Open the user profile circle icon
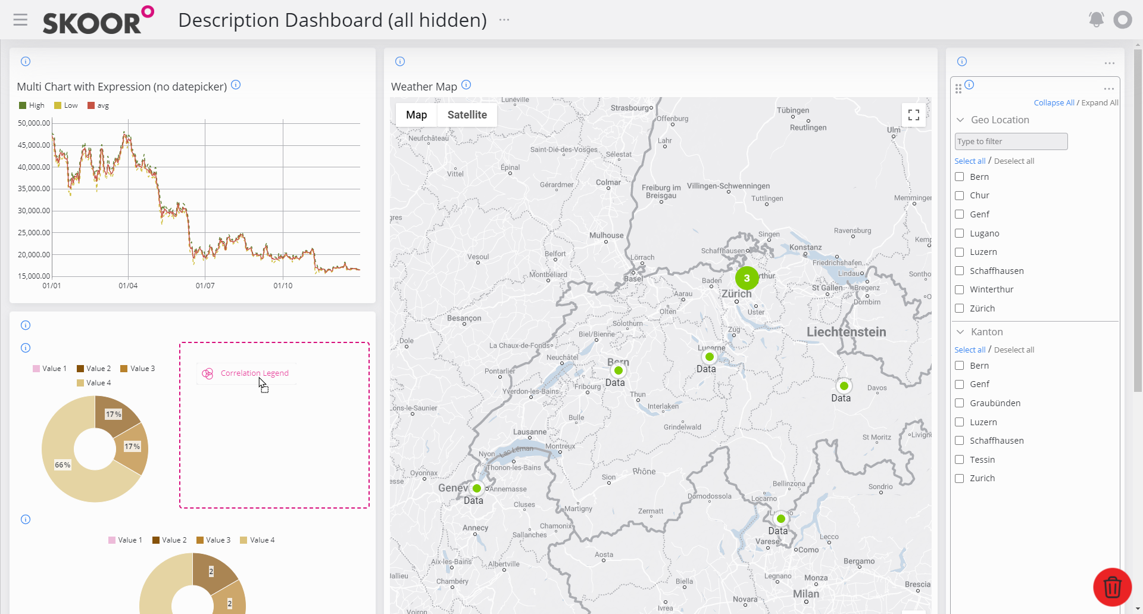The image size is (1143, 614). (1122, 20)
